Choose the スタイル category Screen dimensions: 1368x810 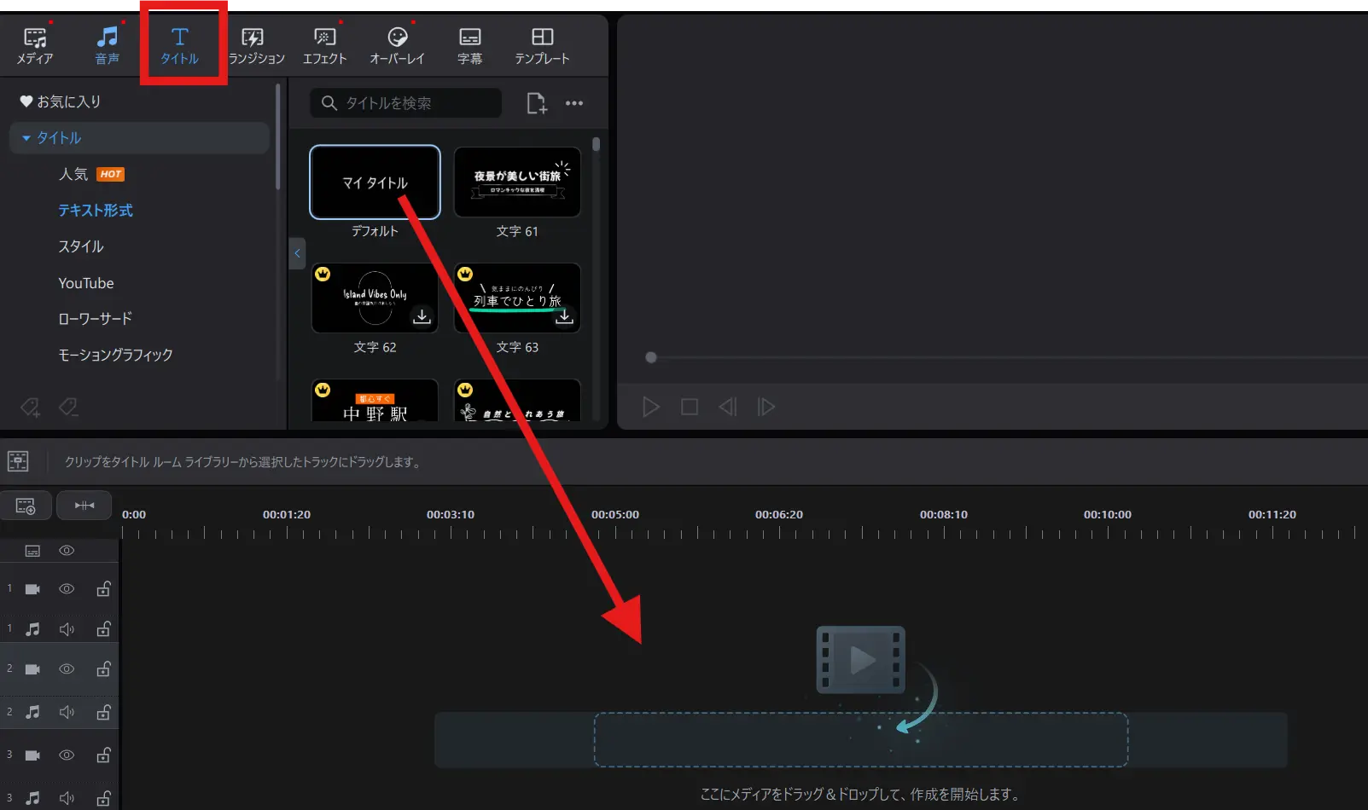81,246
